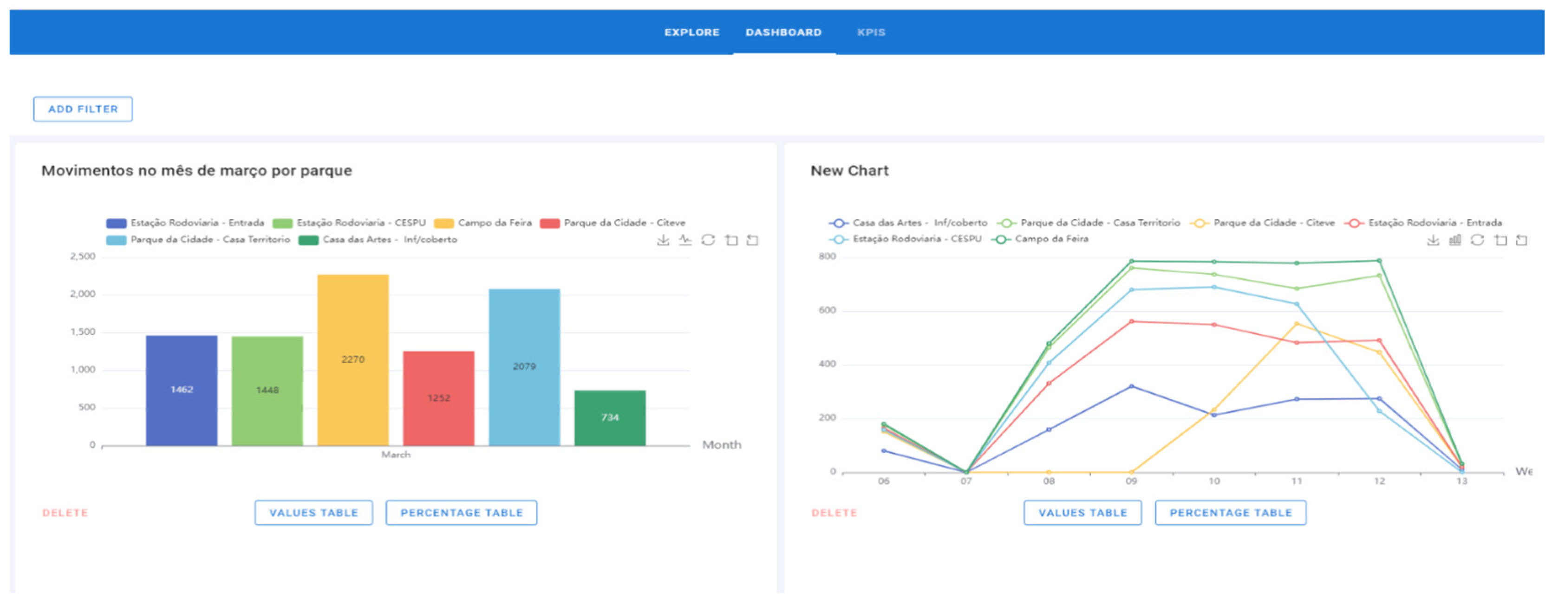
Task: Switch to the KPIs tab
Action: pos(871,32)
